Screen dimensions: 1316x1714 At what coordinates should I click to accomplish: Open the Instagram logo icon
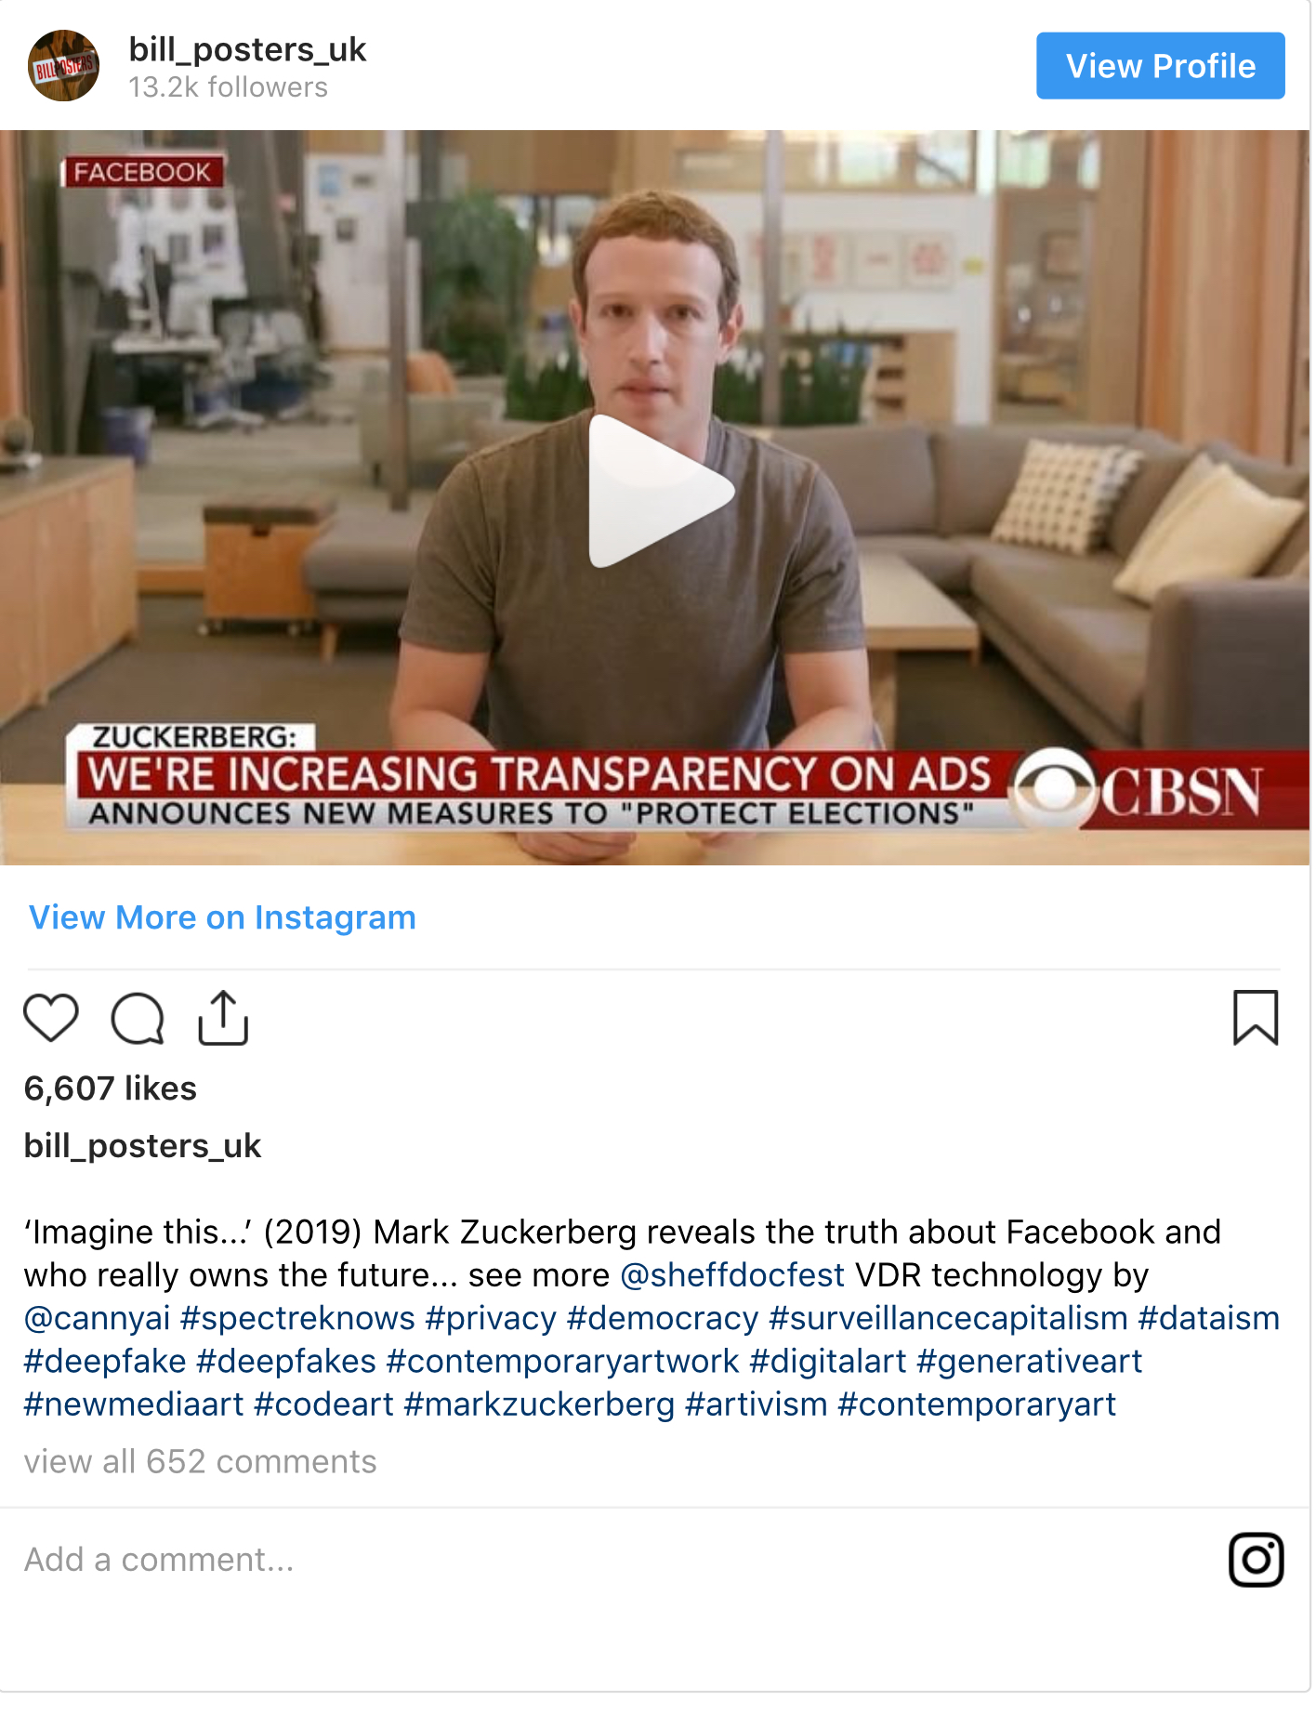pos(1256,1561)
